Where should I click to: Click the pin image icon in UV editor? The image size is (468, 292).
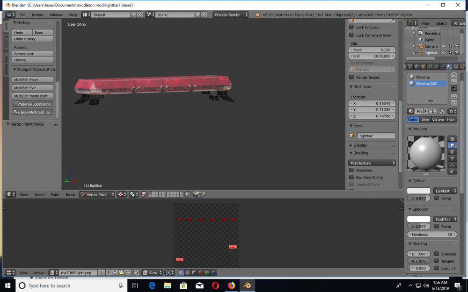(136, 272)
